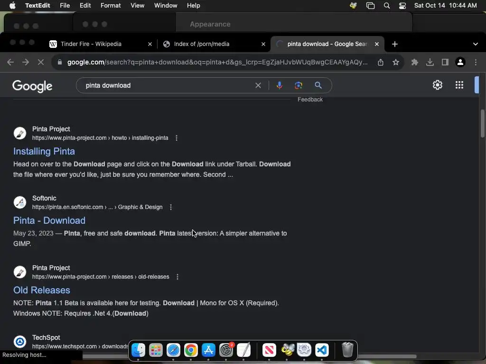Open the TextEdit menu
This screenshot has height=364, width=486.
tap(37, 6)
